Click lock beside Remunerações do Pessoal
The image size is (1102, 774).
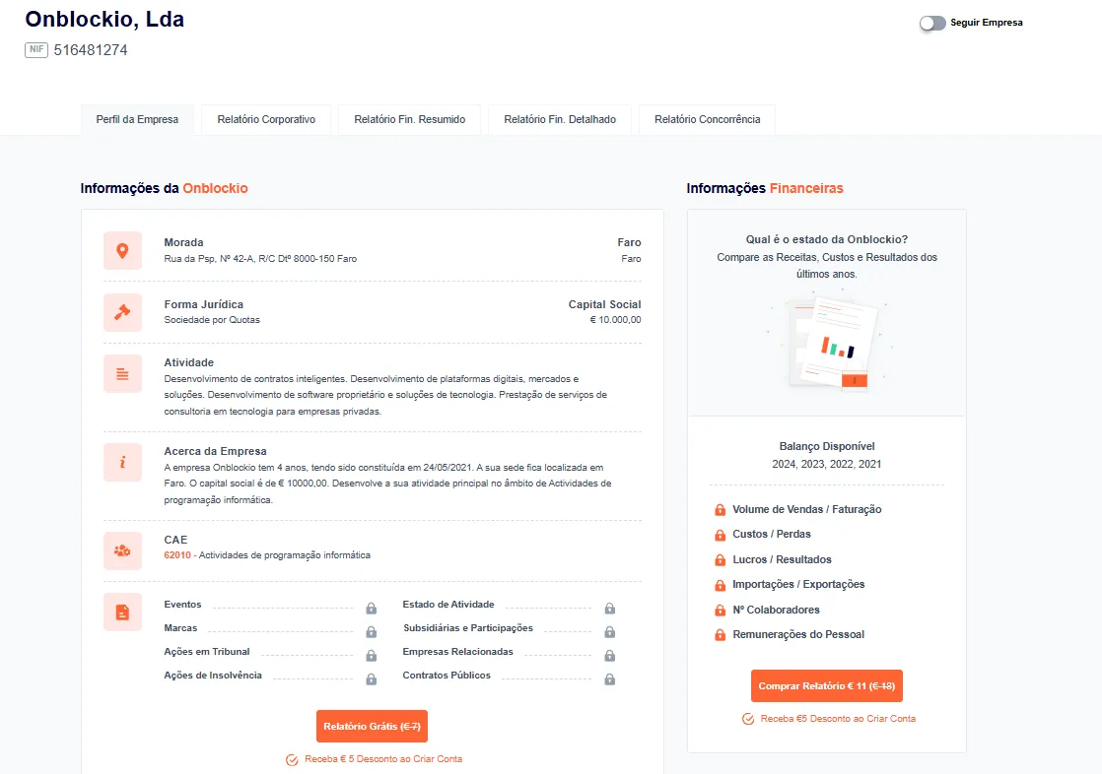(x=720, y=635)
